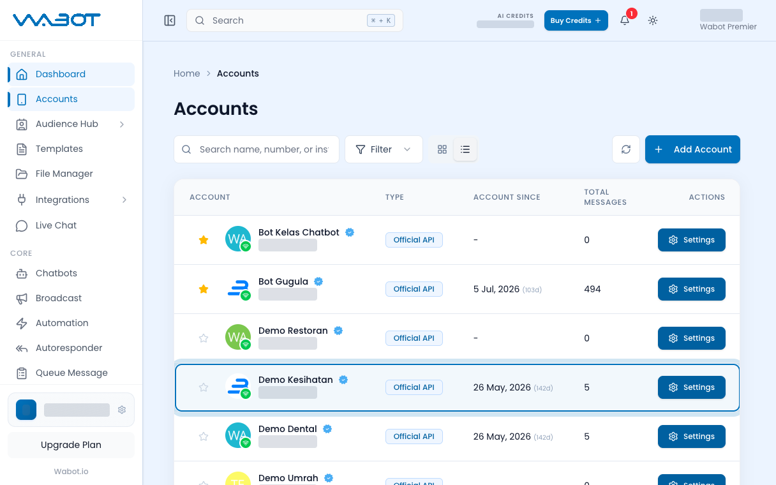
Task: Click Bot Kelas Chatbot avatar
Action: (238, 239)
